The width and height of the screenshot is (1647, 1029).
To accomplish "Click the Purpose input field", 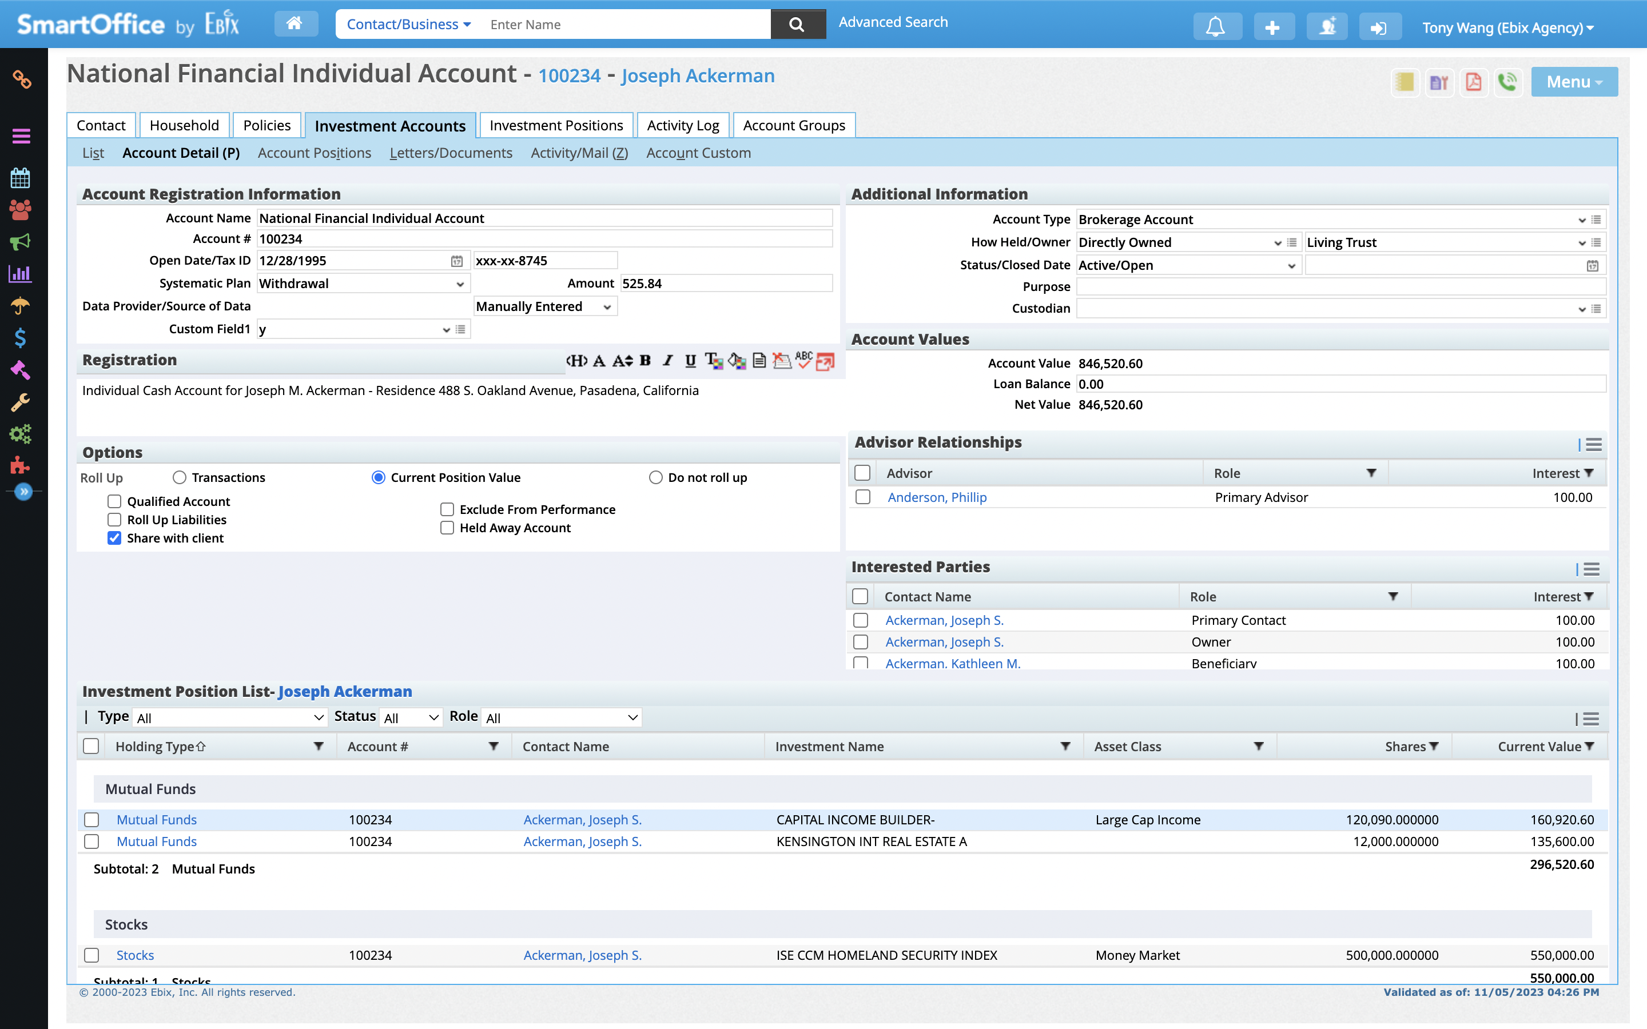I will click(x=1339, y=286).
